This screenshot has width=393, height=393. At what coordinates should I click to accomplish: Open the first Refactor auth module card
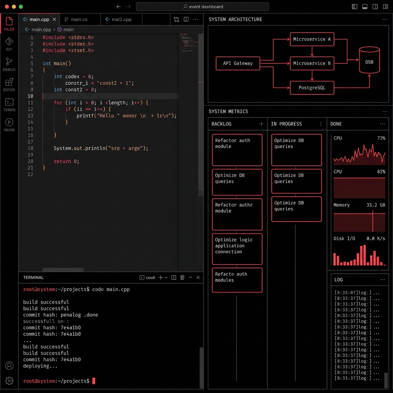(x=237, y=150)
